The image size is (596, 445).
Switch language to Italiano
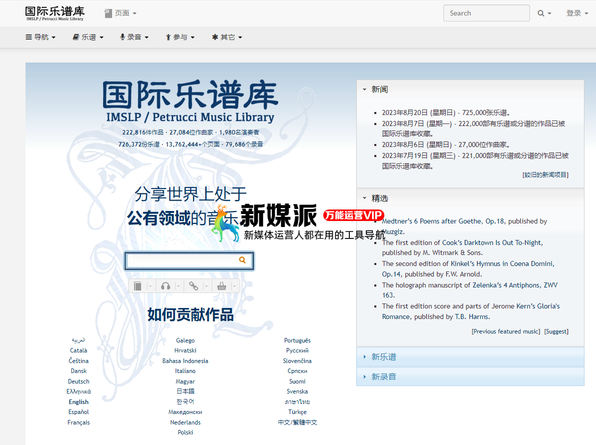click(x=186, y=371)
